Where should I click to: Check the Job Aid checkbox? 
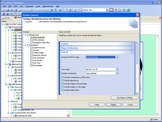pyautogui.click(x=31, y=50)
